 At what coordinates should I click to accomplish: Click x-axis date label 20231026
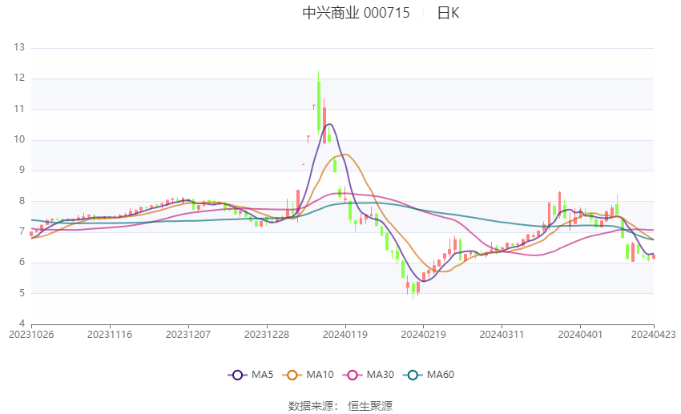point(31,335)
